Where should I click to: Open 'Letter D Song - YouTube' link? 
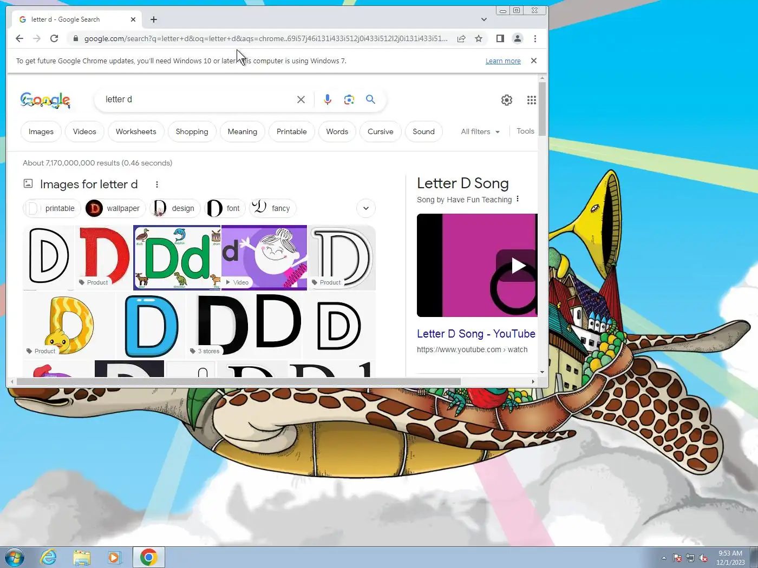476,334
